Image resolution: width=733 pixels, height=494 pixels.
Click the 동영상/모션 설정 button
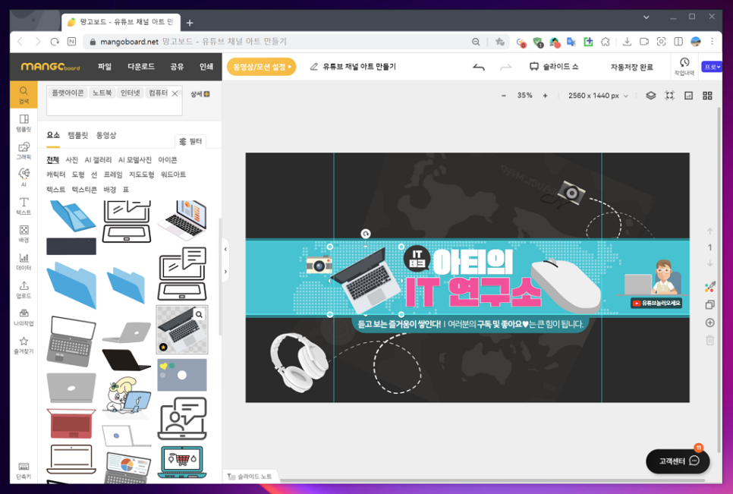[261, 67]
